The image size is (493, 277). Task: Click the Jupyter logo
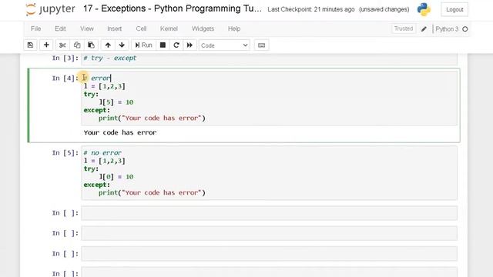(50, 9)
